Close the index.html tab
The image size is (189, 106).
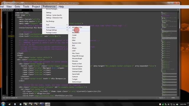[x=30, y=10]
